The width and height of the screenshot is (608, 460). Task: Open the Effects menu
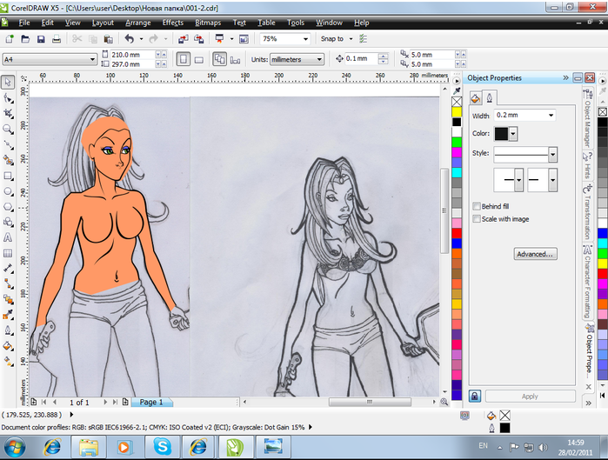172,22
